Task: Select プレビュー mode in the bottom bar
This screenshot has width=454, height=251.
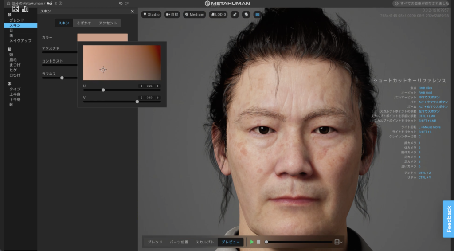Action: coord(231,242)
